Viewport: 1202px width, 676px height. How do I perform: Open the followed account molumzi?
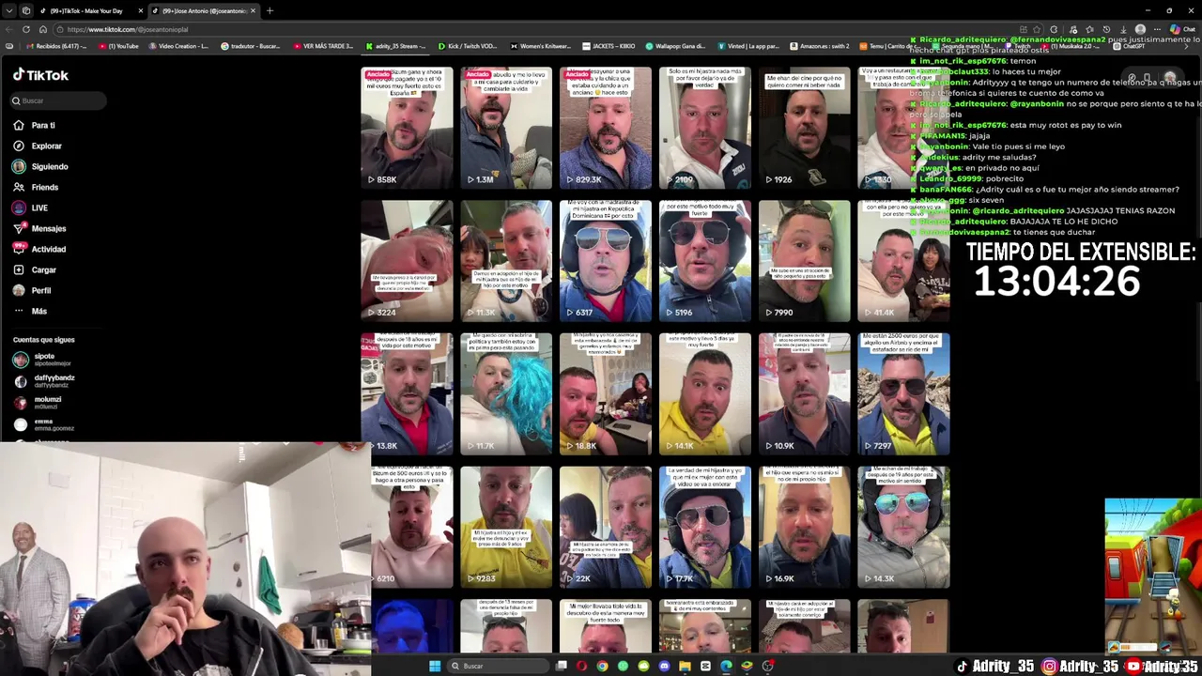[x=38, y=402]
